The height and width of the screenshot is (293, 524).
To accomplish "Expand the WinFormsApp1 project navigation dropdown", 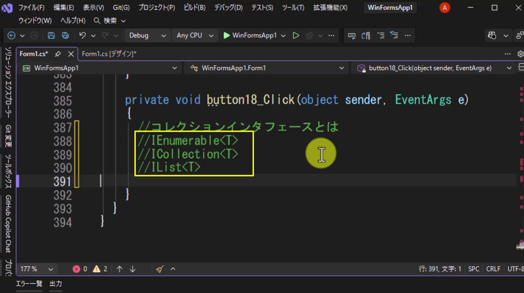I will pos(100,68).
